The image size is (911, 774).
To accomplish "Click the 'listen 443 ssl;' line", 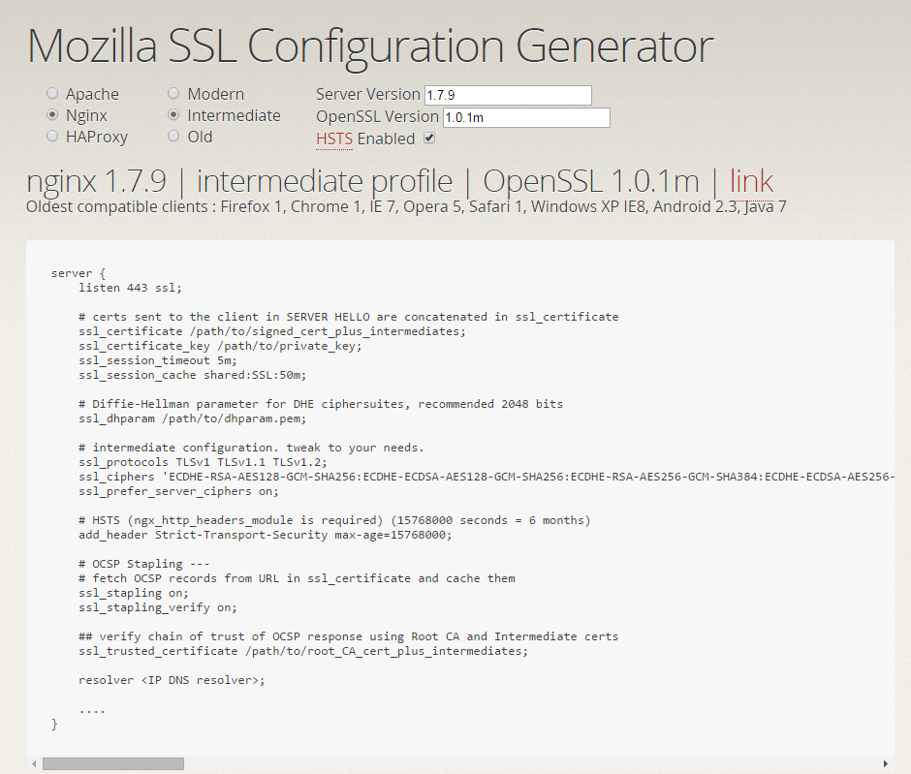I will [130, 288].
